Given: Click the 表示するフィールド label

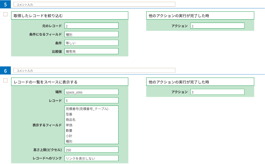Looking at the screenshot, I should pyautogui.click(x=47, y=125).
